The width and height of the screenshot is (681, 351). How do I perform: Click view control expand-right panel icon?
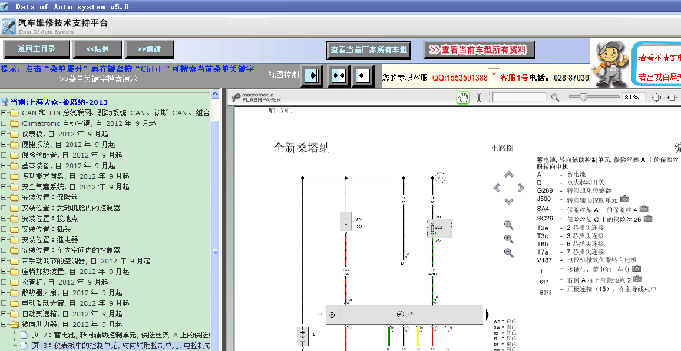pos(312,76)
